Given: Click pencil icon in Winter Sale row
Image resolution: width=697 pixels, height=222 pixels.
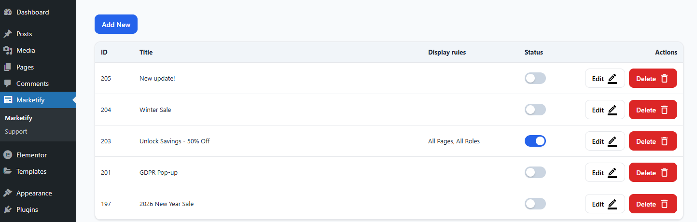Looking at the screenshot, I should [x=613, y=110].
